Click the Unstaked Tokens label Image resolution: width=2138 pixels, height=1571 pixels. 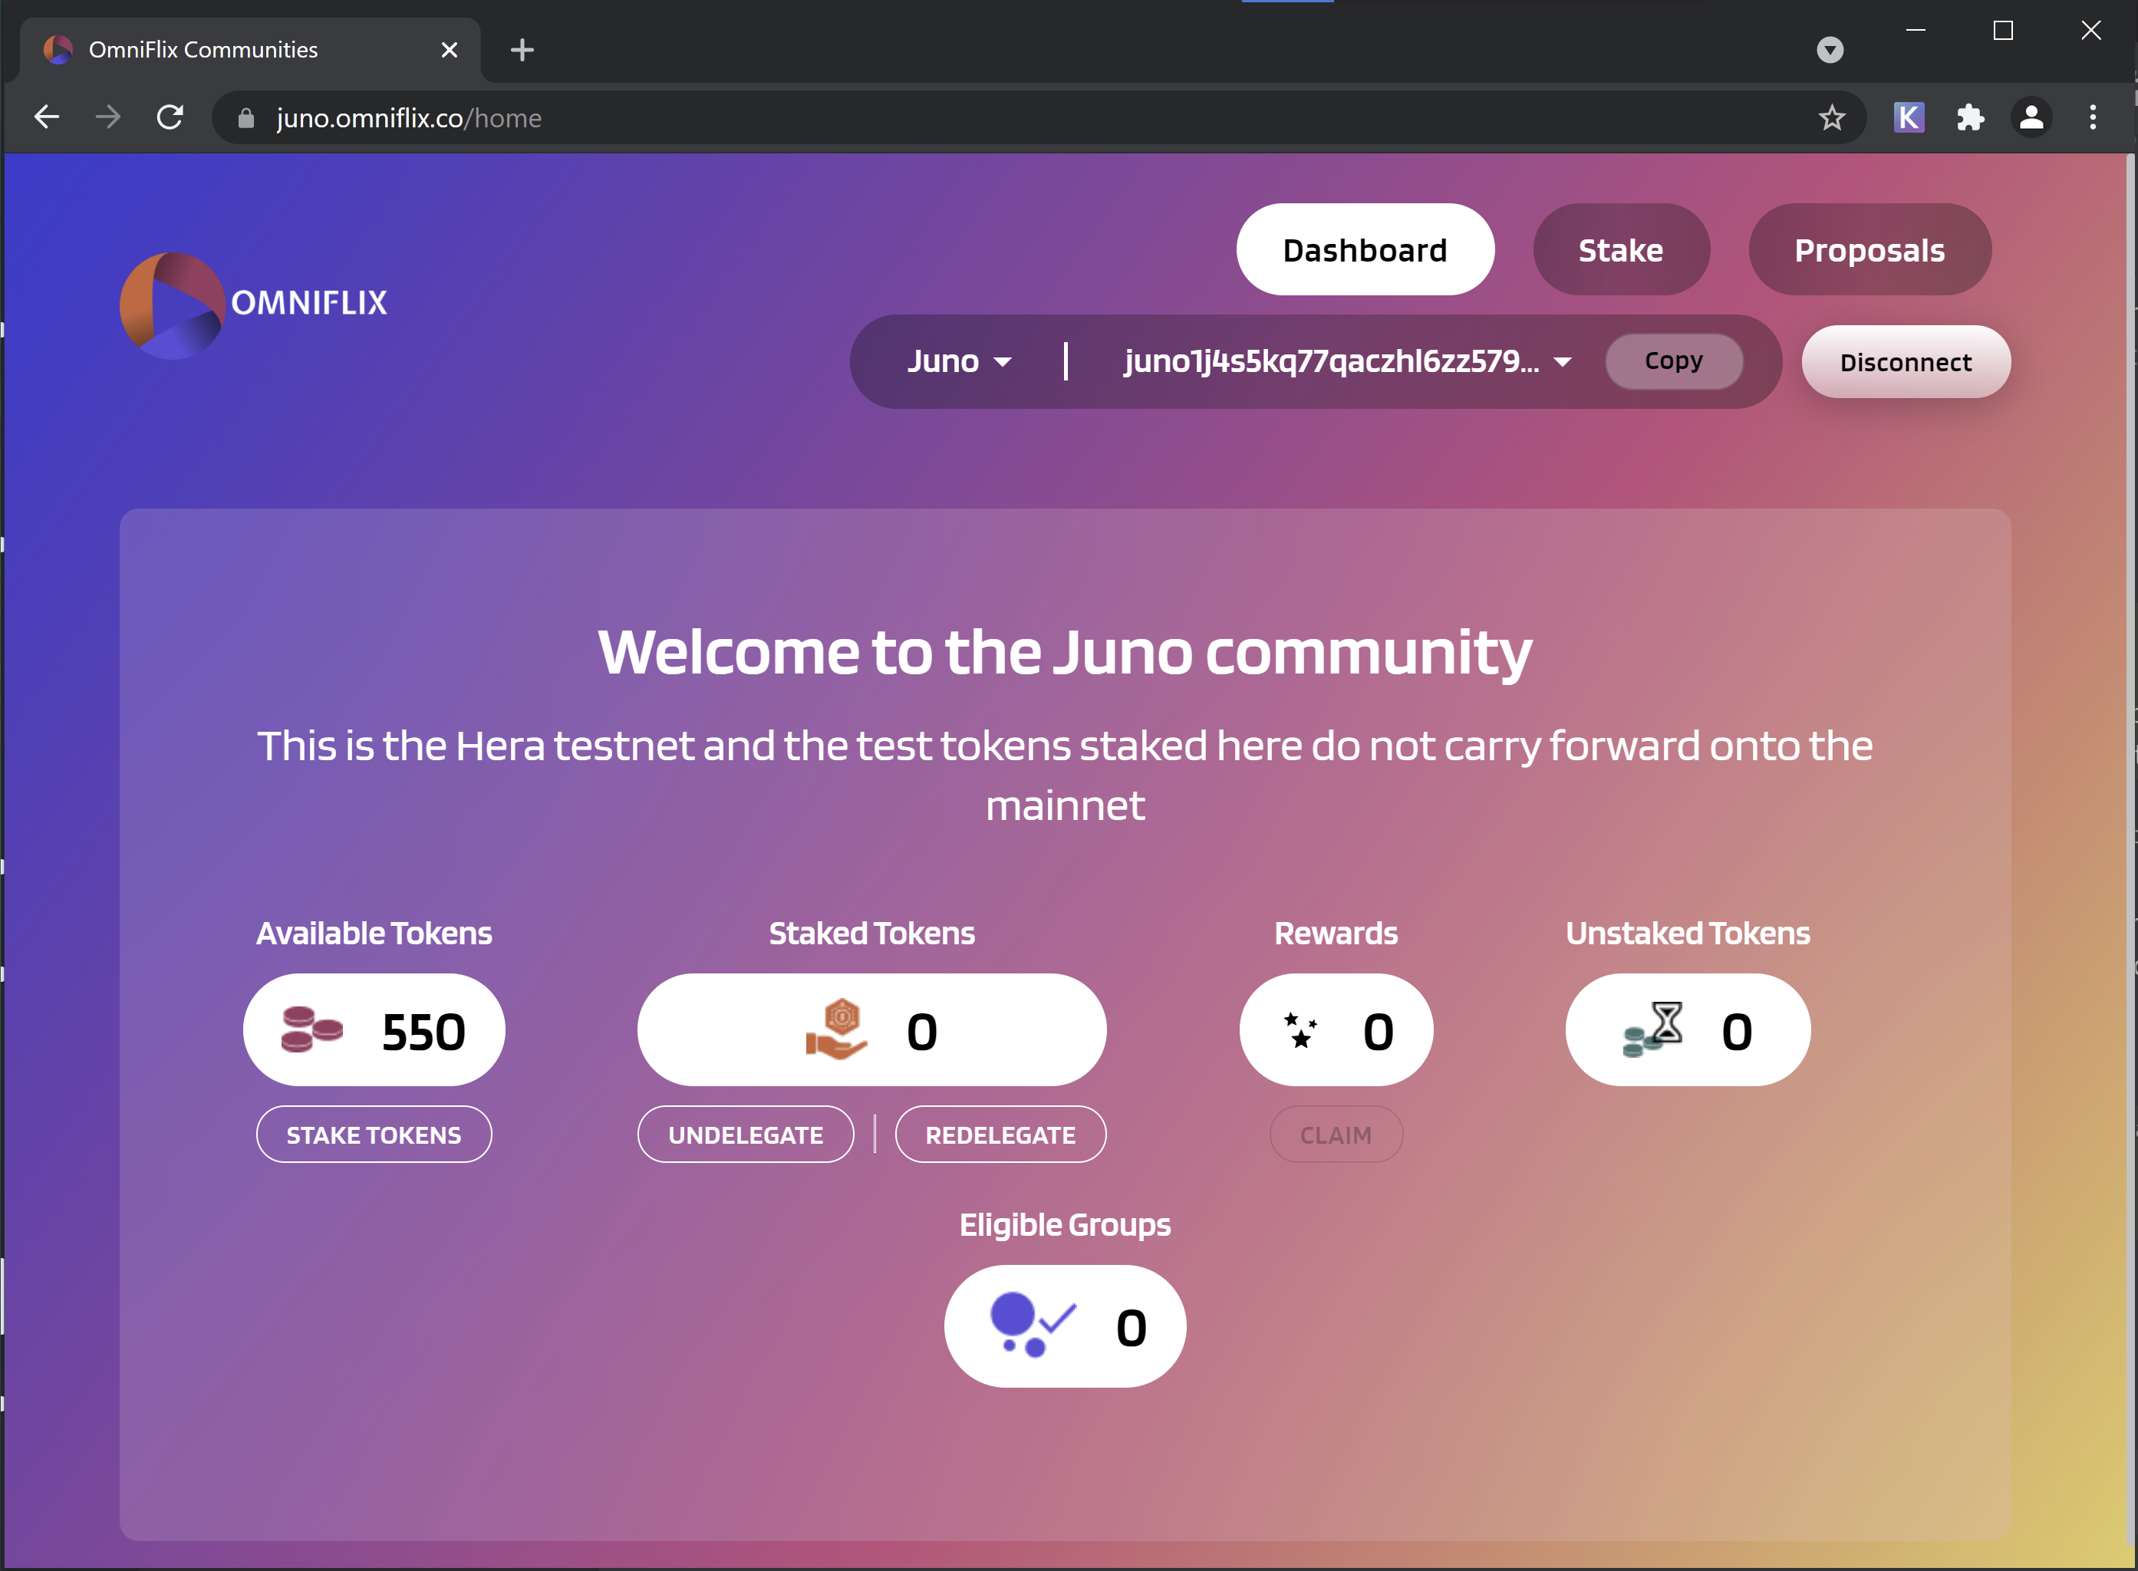[1687, 933]
